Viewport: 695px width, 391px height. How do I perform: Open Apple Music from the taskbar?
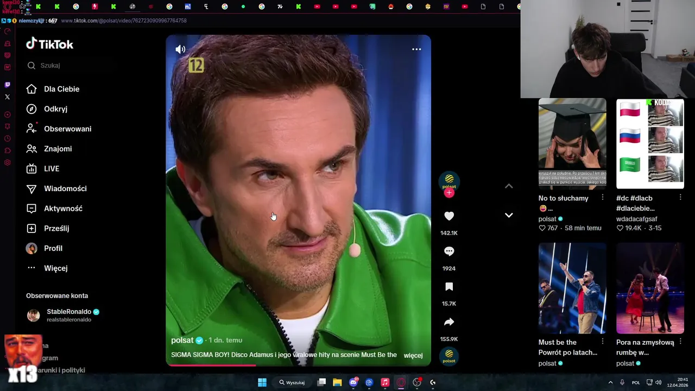(385, 382)
